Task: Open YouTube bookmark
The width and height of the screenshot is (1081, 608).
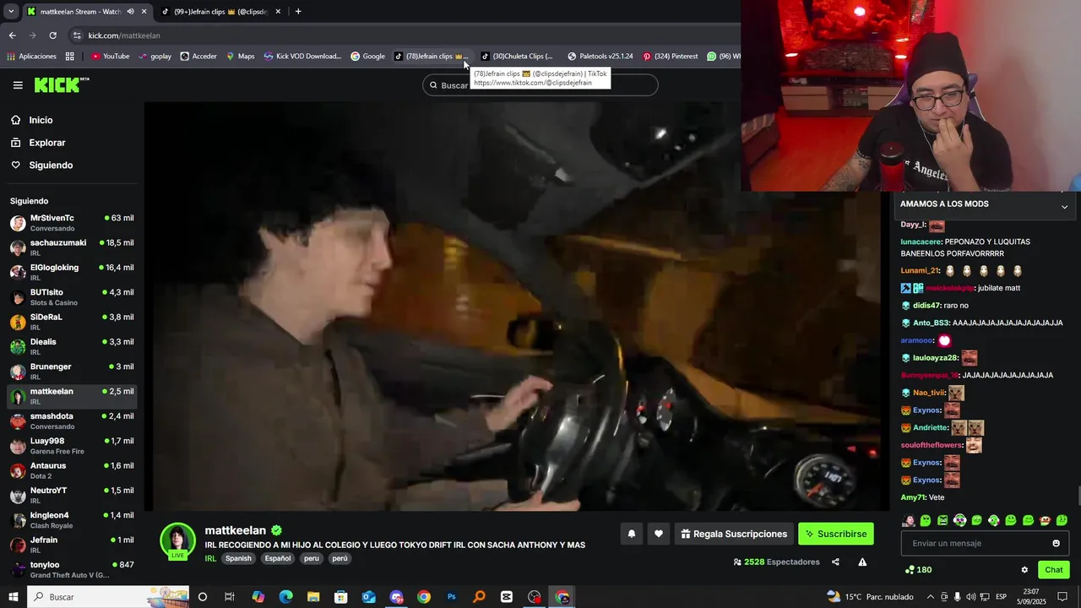Action: (110, 57)
